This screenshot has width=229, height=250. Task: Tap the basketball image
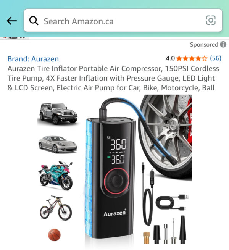point(54,235)
